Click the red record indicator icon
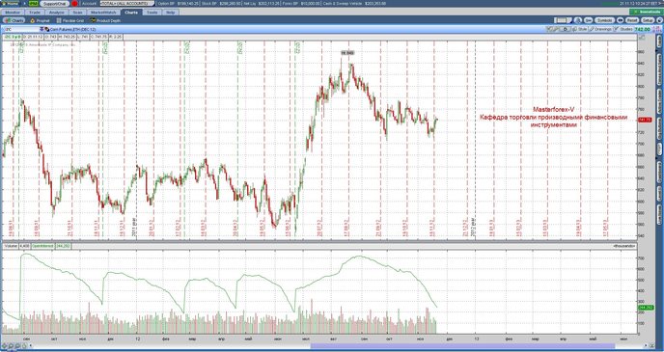The image size is (664, 352). coord(75,4)
